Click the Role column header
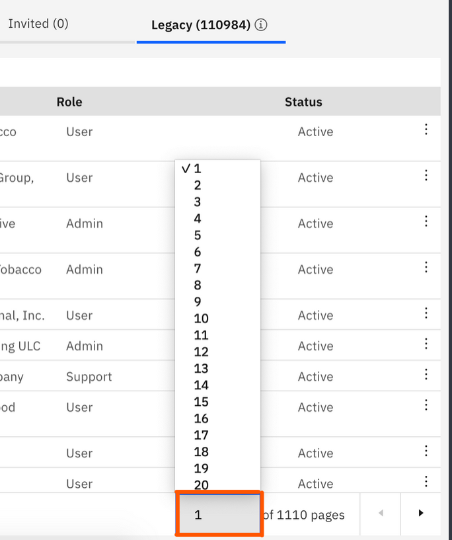Image resolution: width=452 pixels, height=540 pixels. (x=69, y=102)
